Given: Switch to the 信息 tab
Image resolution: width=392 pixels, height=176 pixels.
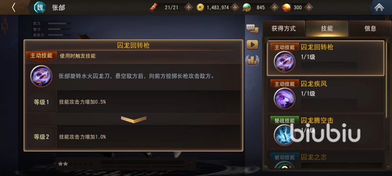Looking at the screenshot, I should [x=370, y=29].
